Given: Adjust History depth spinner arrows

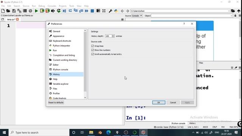Looking at the screenshot, I should pyautogui.click(x=113, y=36).
